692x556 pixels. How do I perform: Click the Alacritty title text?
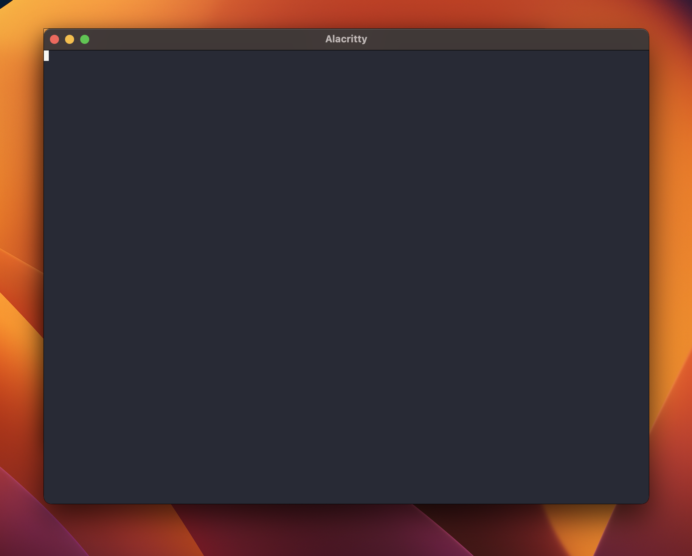click(x=346, y=38)
